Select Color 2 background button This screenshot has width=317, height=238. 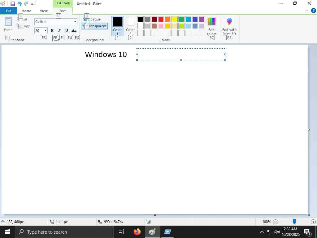(x=130, y=26)
